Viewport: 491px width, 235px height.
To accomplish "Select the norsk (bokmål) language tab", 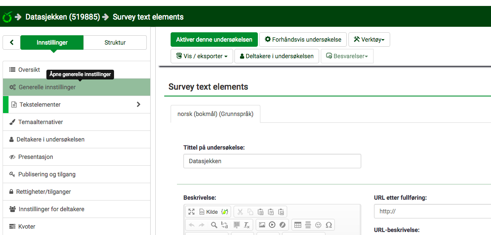I will tap(215, 114).
